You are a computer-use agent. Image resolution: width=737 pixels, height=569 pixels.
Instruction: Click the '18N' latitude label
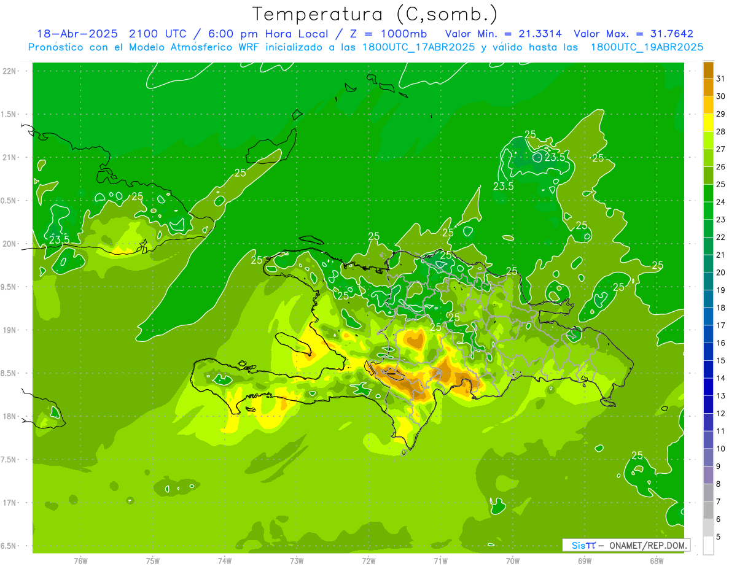(x=9, y=416)
